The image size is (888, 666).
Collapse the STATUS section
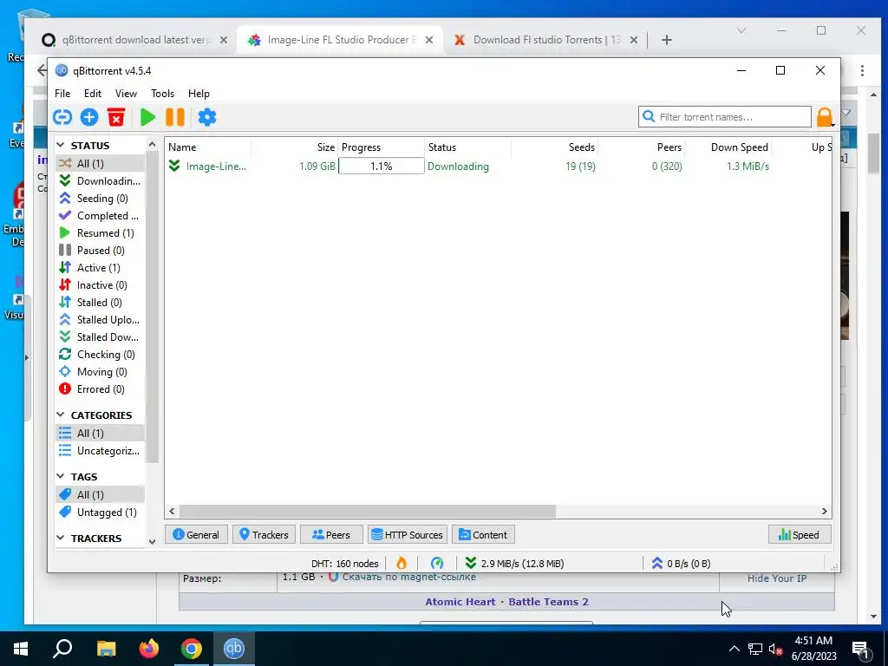pos(61,146)
